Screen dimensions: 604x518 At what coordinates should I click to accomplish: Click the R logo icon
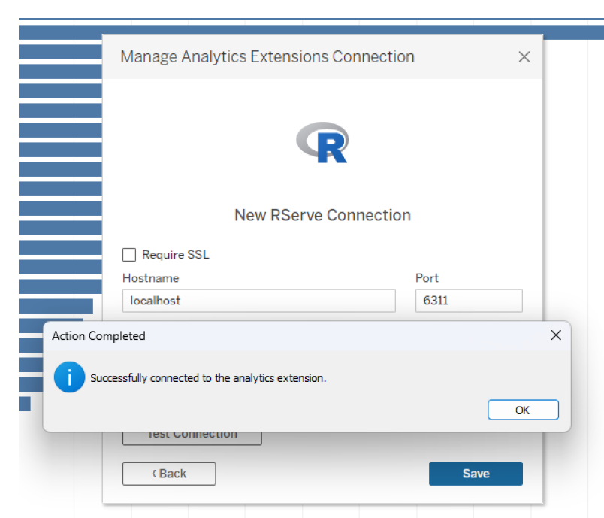323,143
